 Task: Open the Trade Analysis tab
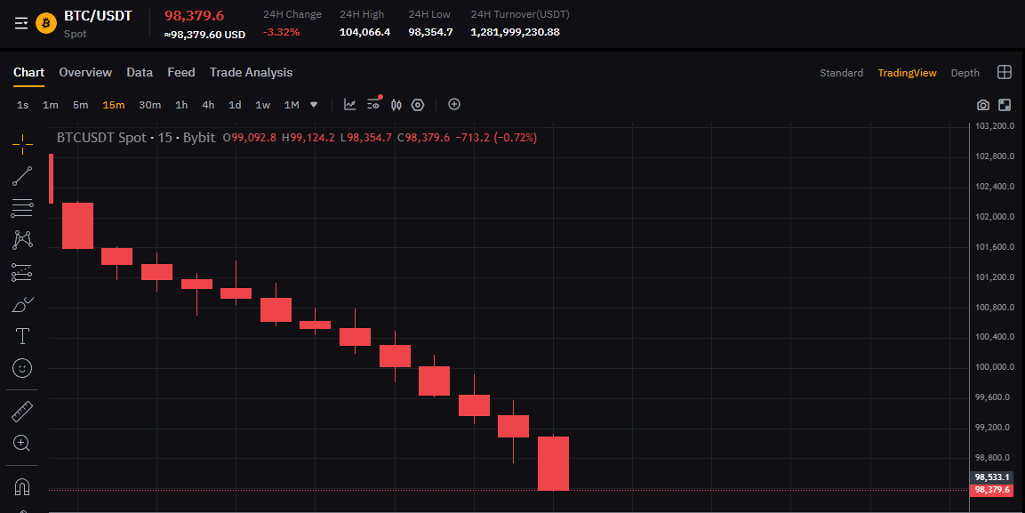click(x=251, y=73)
